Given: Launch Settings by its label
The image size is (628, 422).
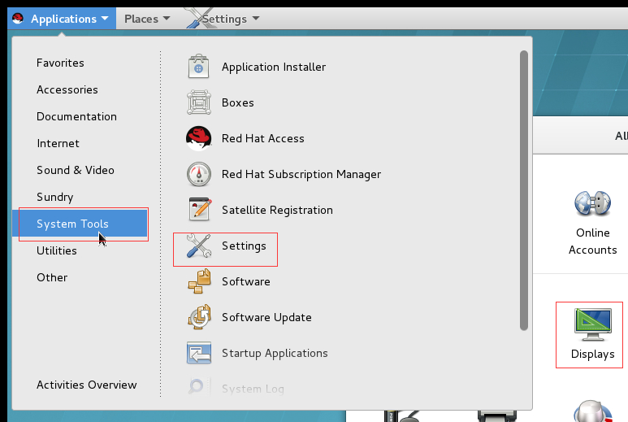Looking at the screenshot, I should click(x=244, y=246).
